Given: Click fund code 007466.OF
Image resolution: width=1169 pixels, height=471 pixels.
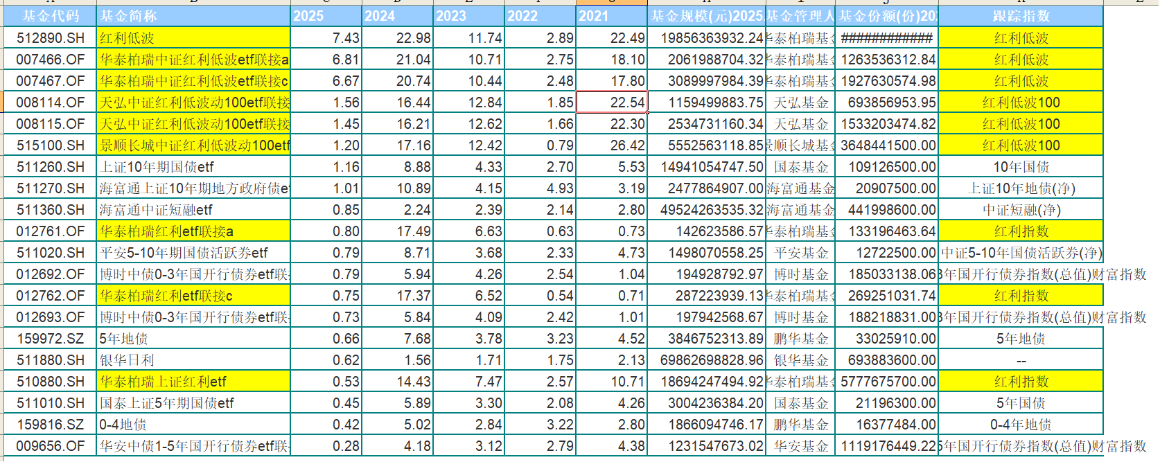Looking at the screenshot, I should (x=50, y=60).
